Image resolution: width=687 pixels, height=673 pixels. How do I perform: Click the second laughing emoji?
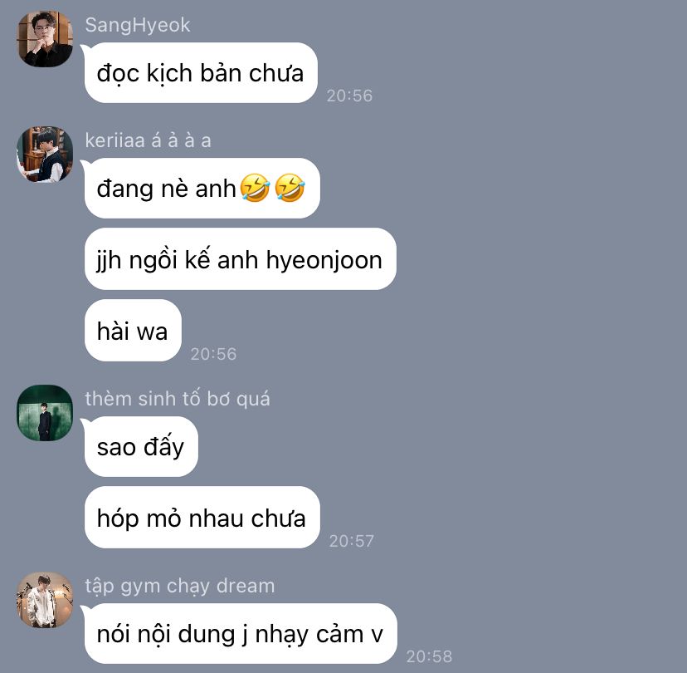(x=290, y=188)
